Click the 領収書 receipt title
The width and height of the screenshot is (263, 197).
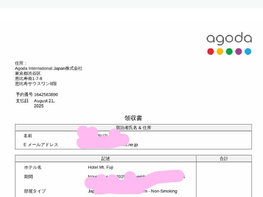[x=133, y=118]
